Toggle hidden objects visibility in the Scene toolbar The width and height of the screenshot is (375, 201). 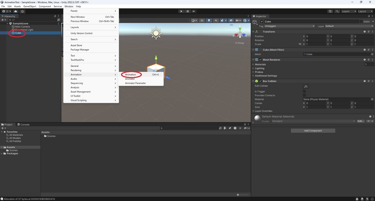coord(231,21)
